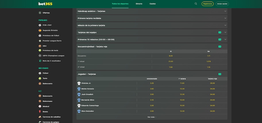Select 2ª mitad Sí odds 7.00
The height and width of the screenshot is (123, 262).
tap(171, 67)
